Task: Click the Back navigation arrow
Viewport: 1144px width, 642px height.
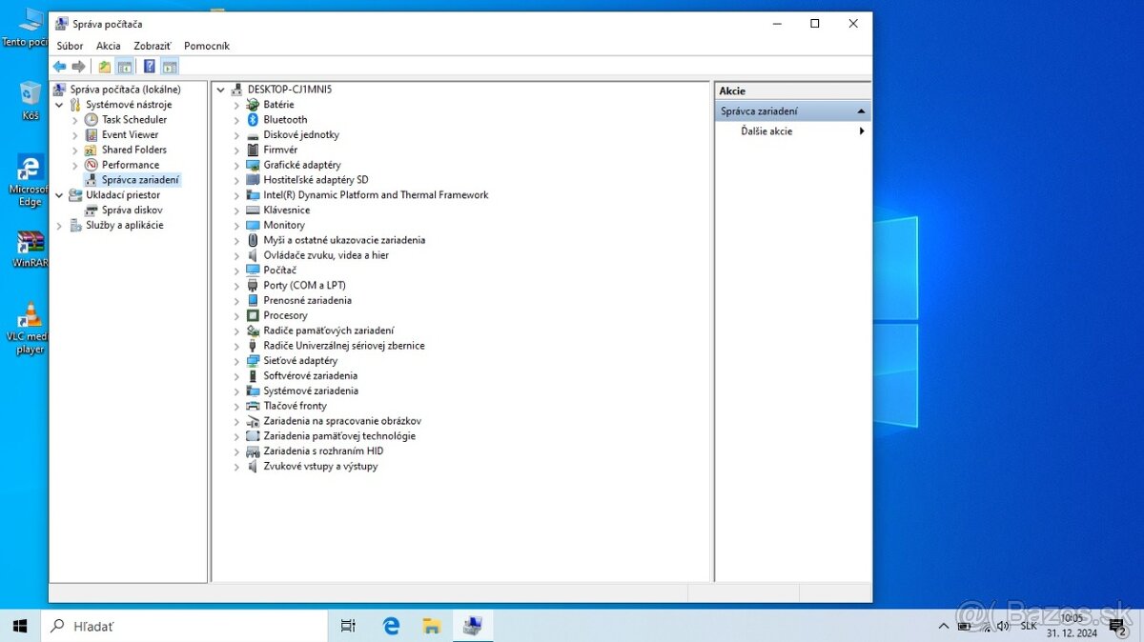Action: coord(59,66)
